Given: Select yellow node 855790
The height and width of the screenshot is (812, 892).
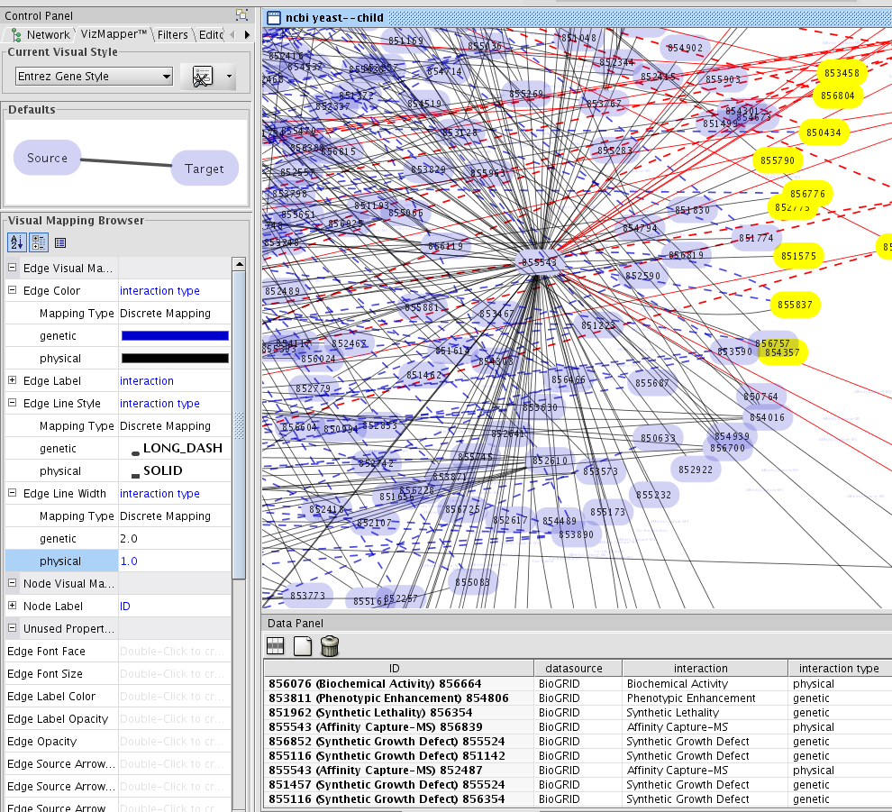Looking at the screenshot, I should [777, 160].
